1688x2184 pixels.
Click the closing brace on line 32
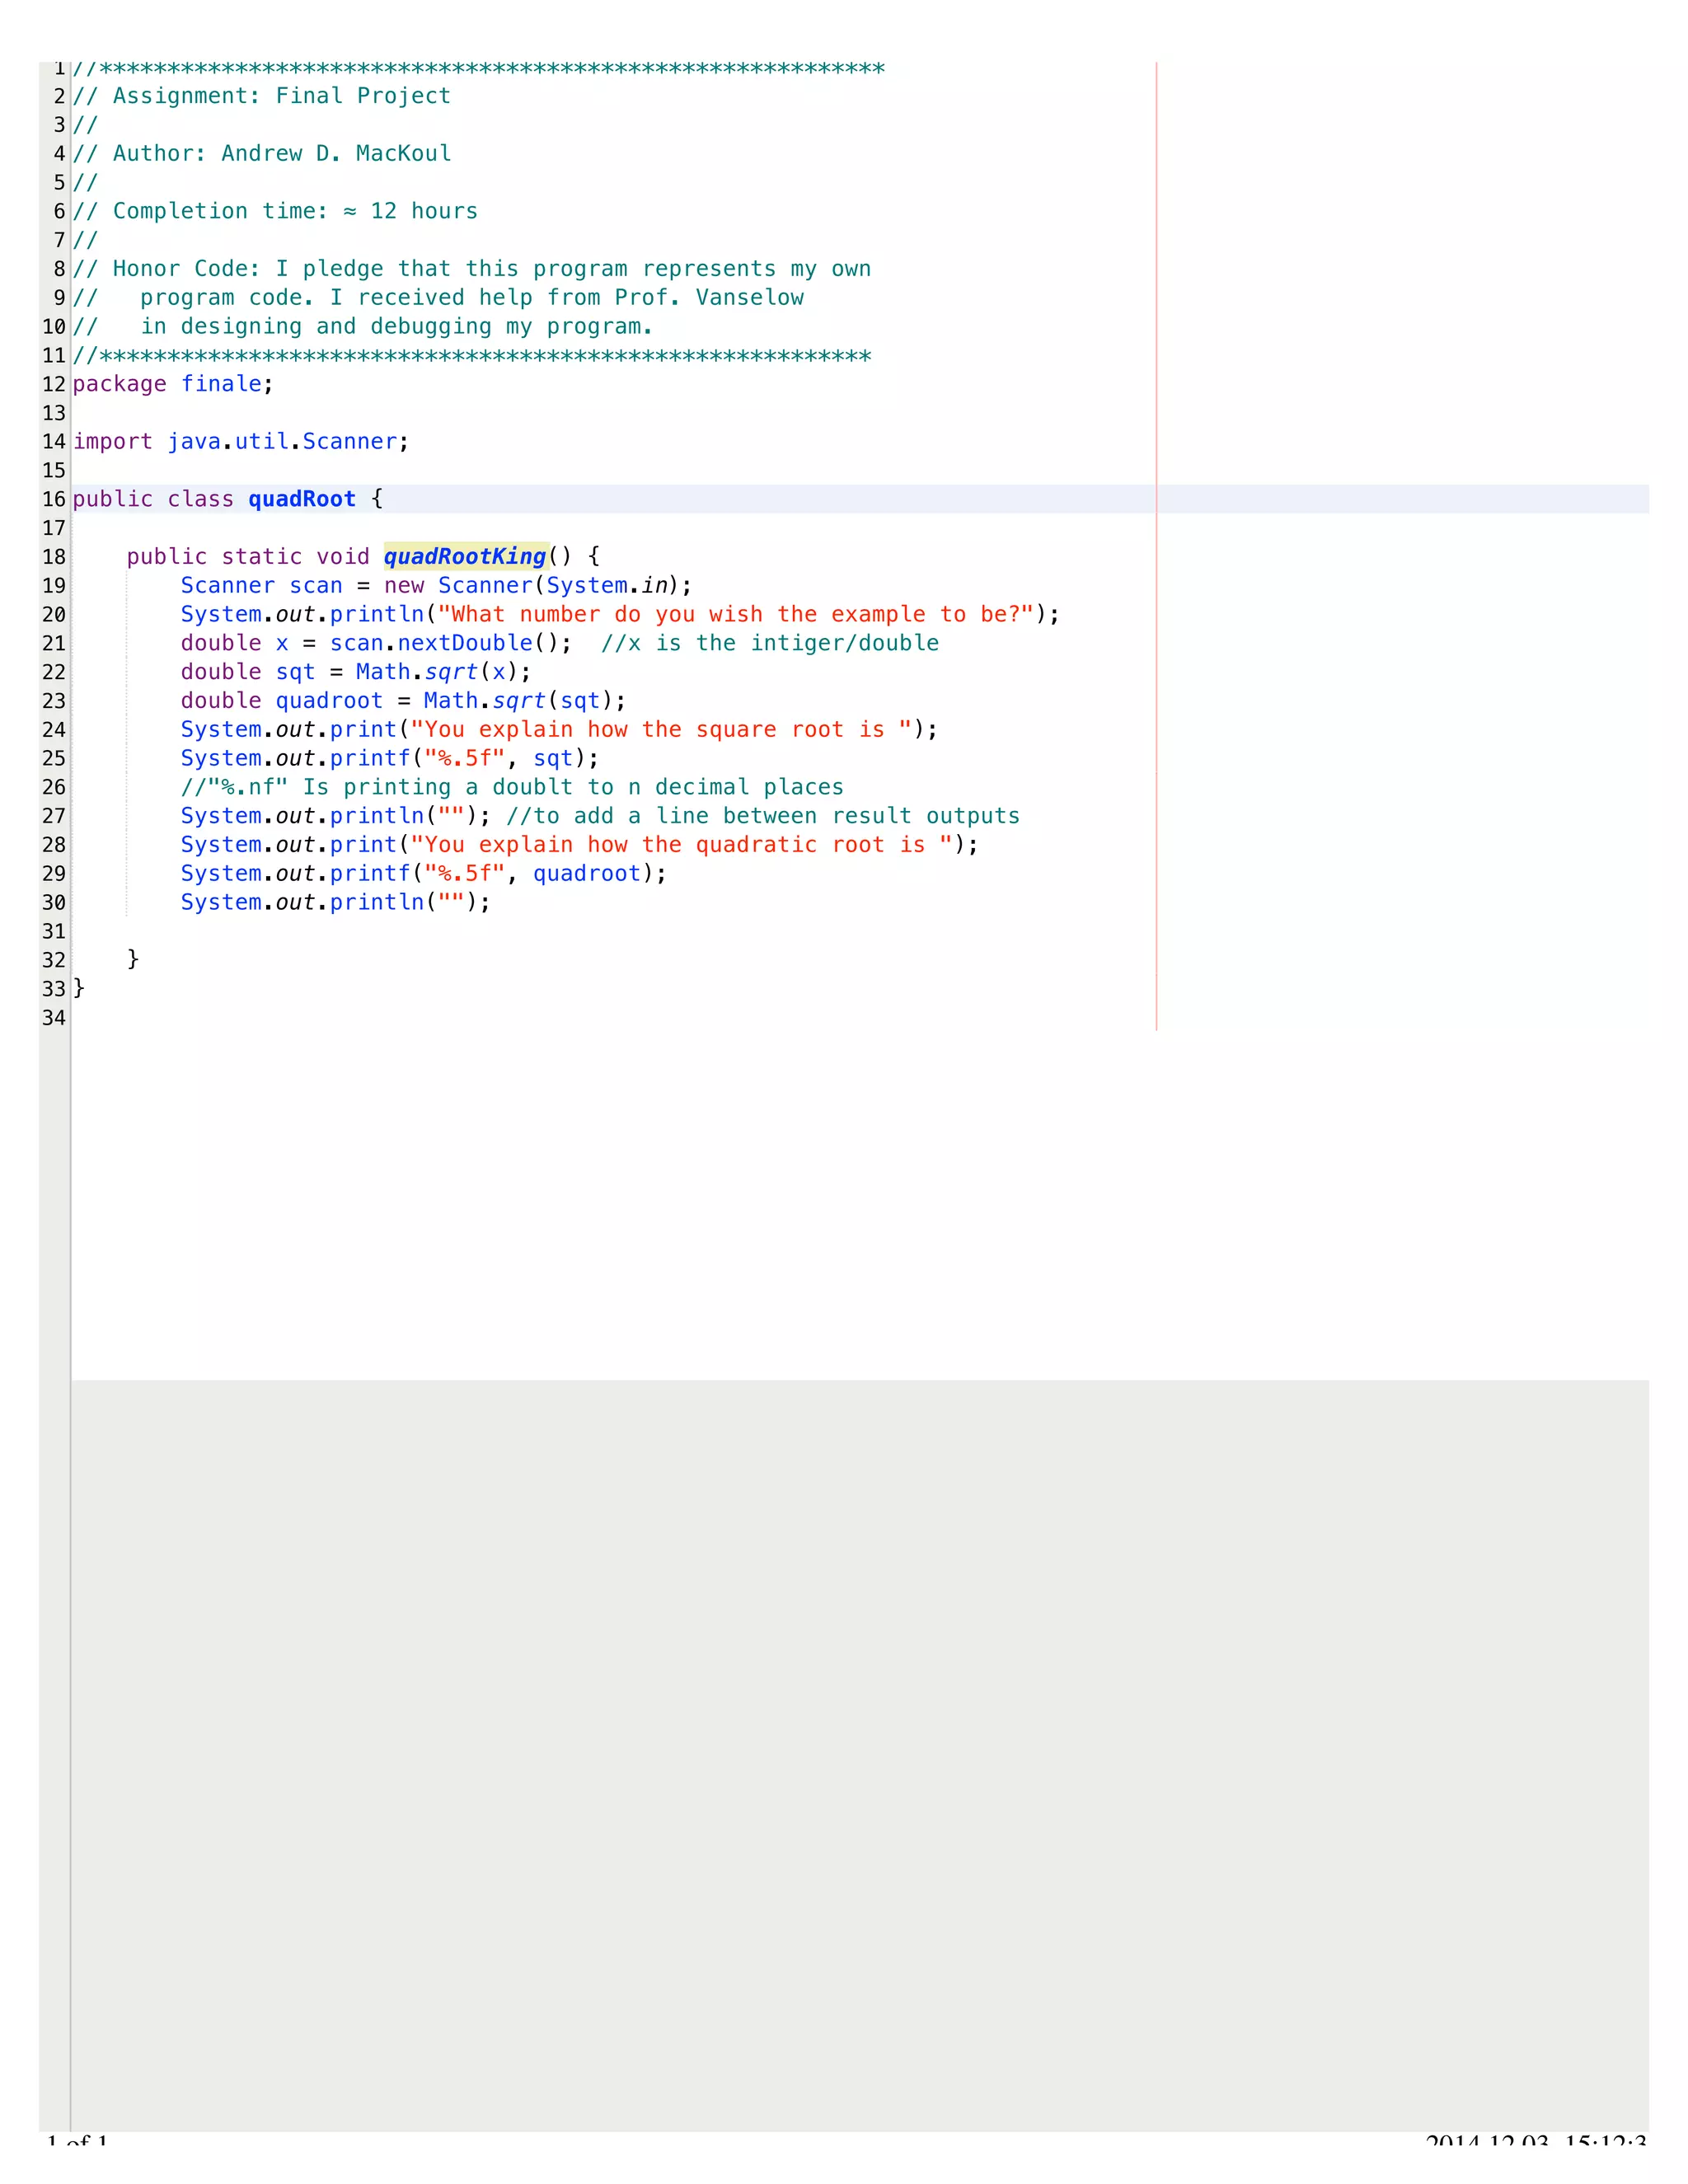pyautogui.click(x=133, y=960)
